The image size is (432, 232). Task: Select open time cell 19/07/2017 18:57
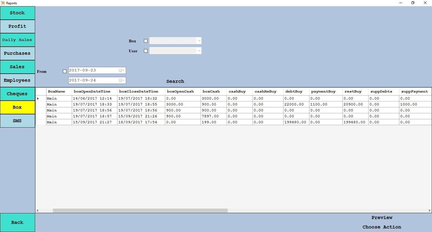click(94, 116)
